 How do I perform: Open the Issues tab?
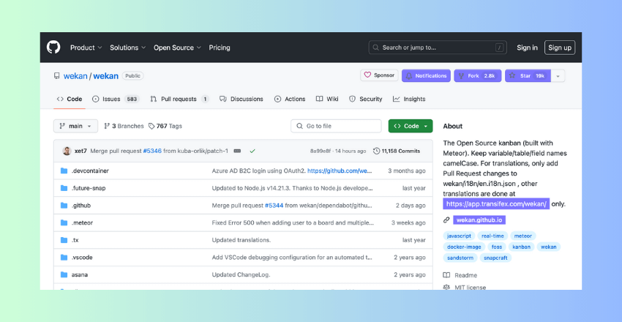pyautogui.click(x=116, y=99)
